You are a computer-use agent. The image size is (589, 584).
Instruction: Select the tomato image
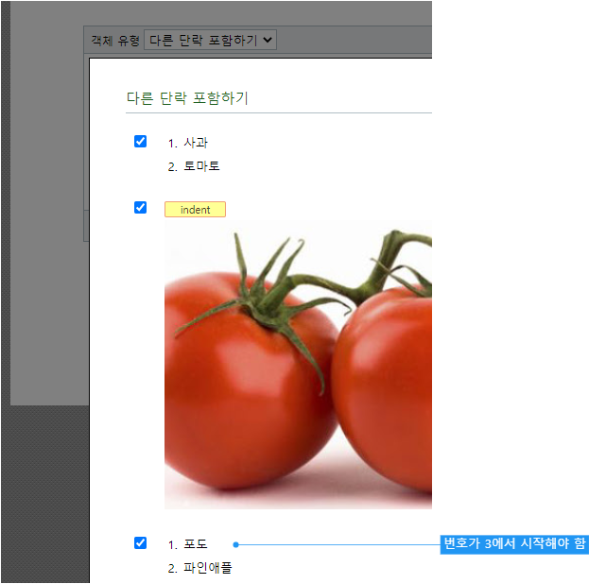click(298, 365)
